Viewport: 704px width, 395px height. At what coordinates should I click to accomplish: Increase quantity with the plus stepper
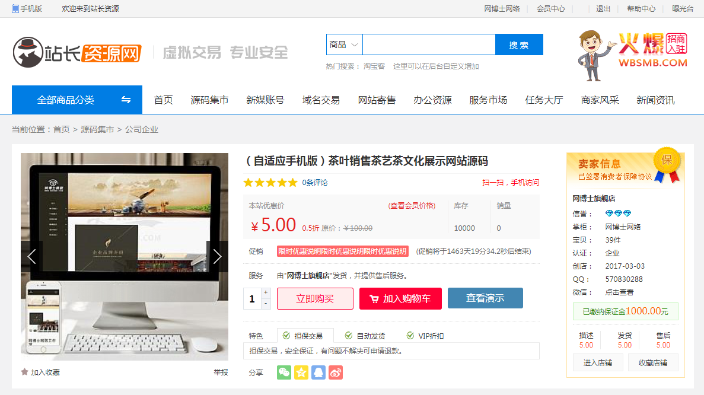coord(266,292)
